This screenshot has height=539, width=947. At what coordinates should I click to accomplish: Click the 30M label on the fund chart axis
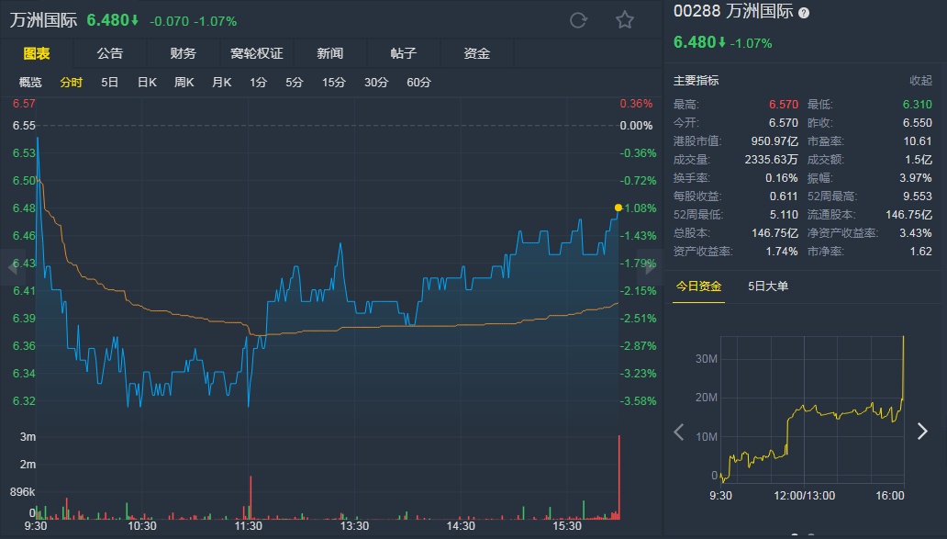click(x=706, y=359)
